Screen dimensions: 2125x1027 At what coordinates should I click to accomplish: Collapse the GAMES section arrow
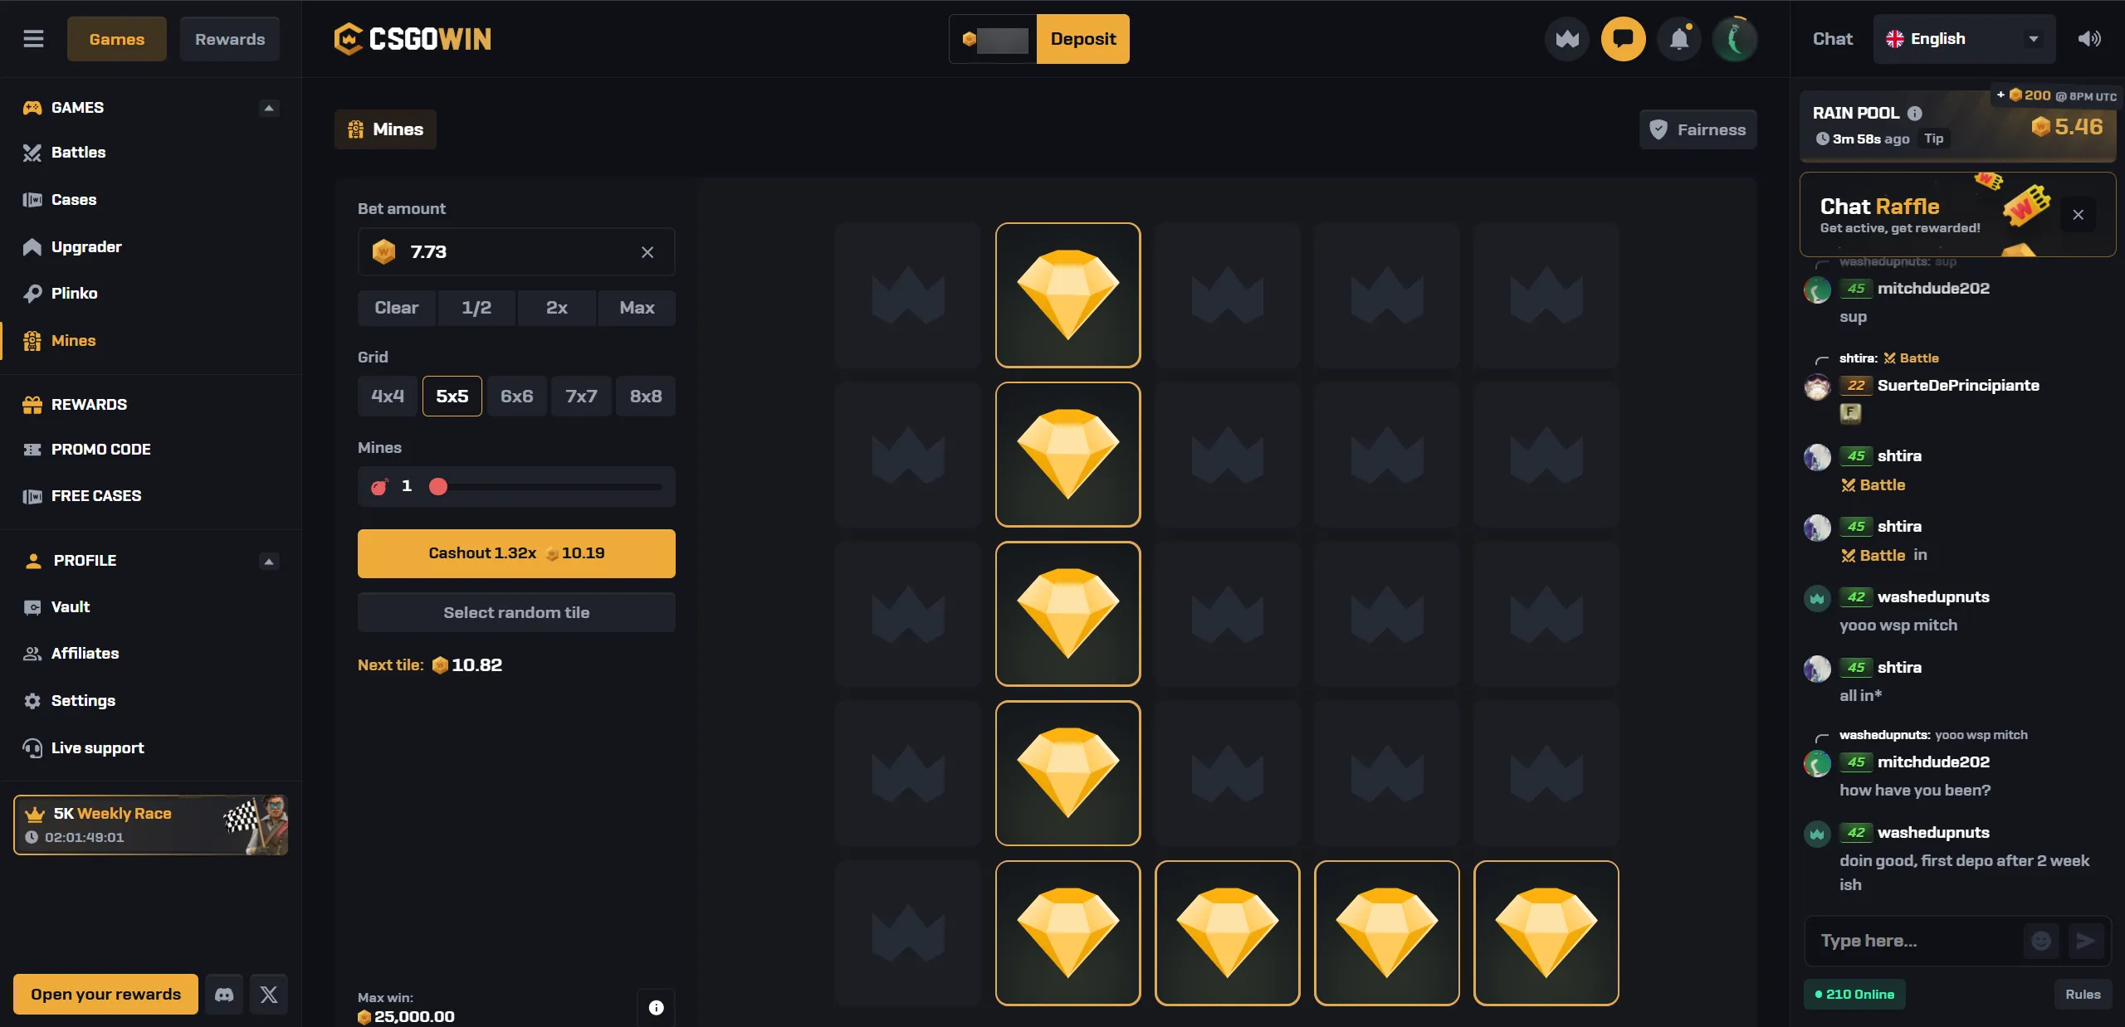(268, 108)
